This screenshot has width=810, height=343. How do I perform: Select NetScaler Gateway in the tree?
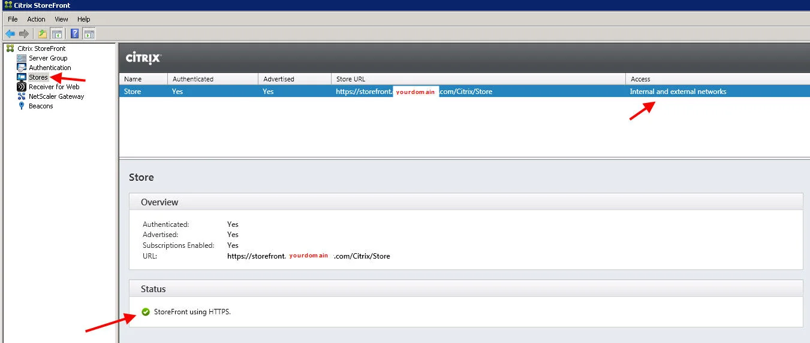[x=56, y=96]
